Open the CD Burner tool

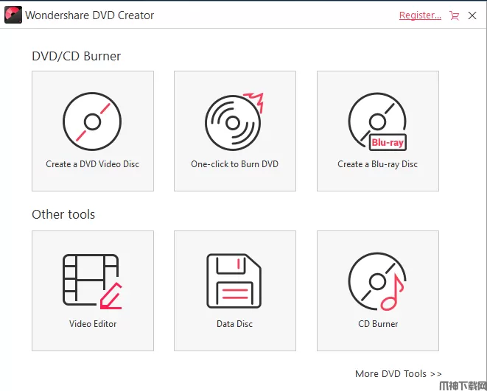click(x=378, y=291)
